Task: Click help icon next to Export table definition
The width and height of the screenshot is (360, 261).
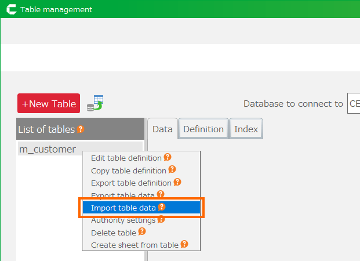Action: tap(177, 182)
